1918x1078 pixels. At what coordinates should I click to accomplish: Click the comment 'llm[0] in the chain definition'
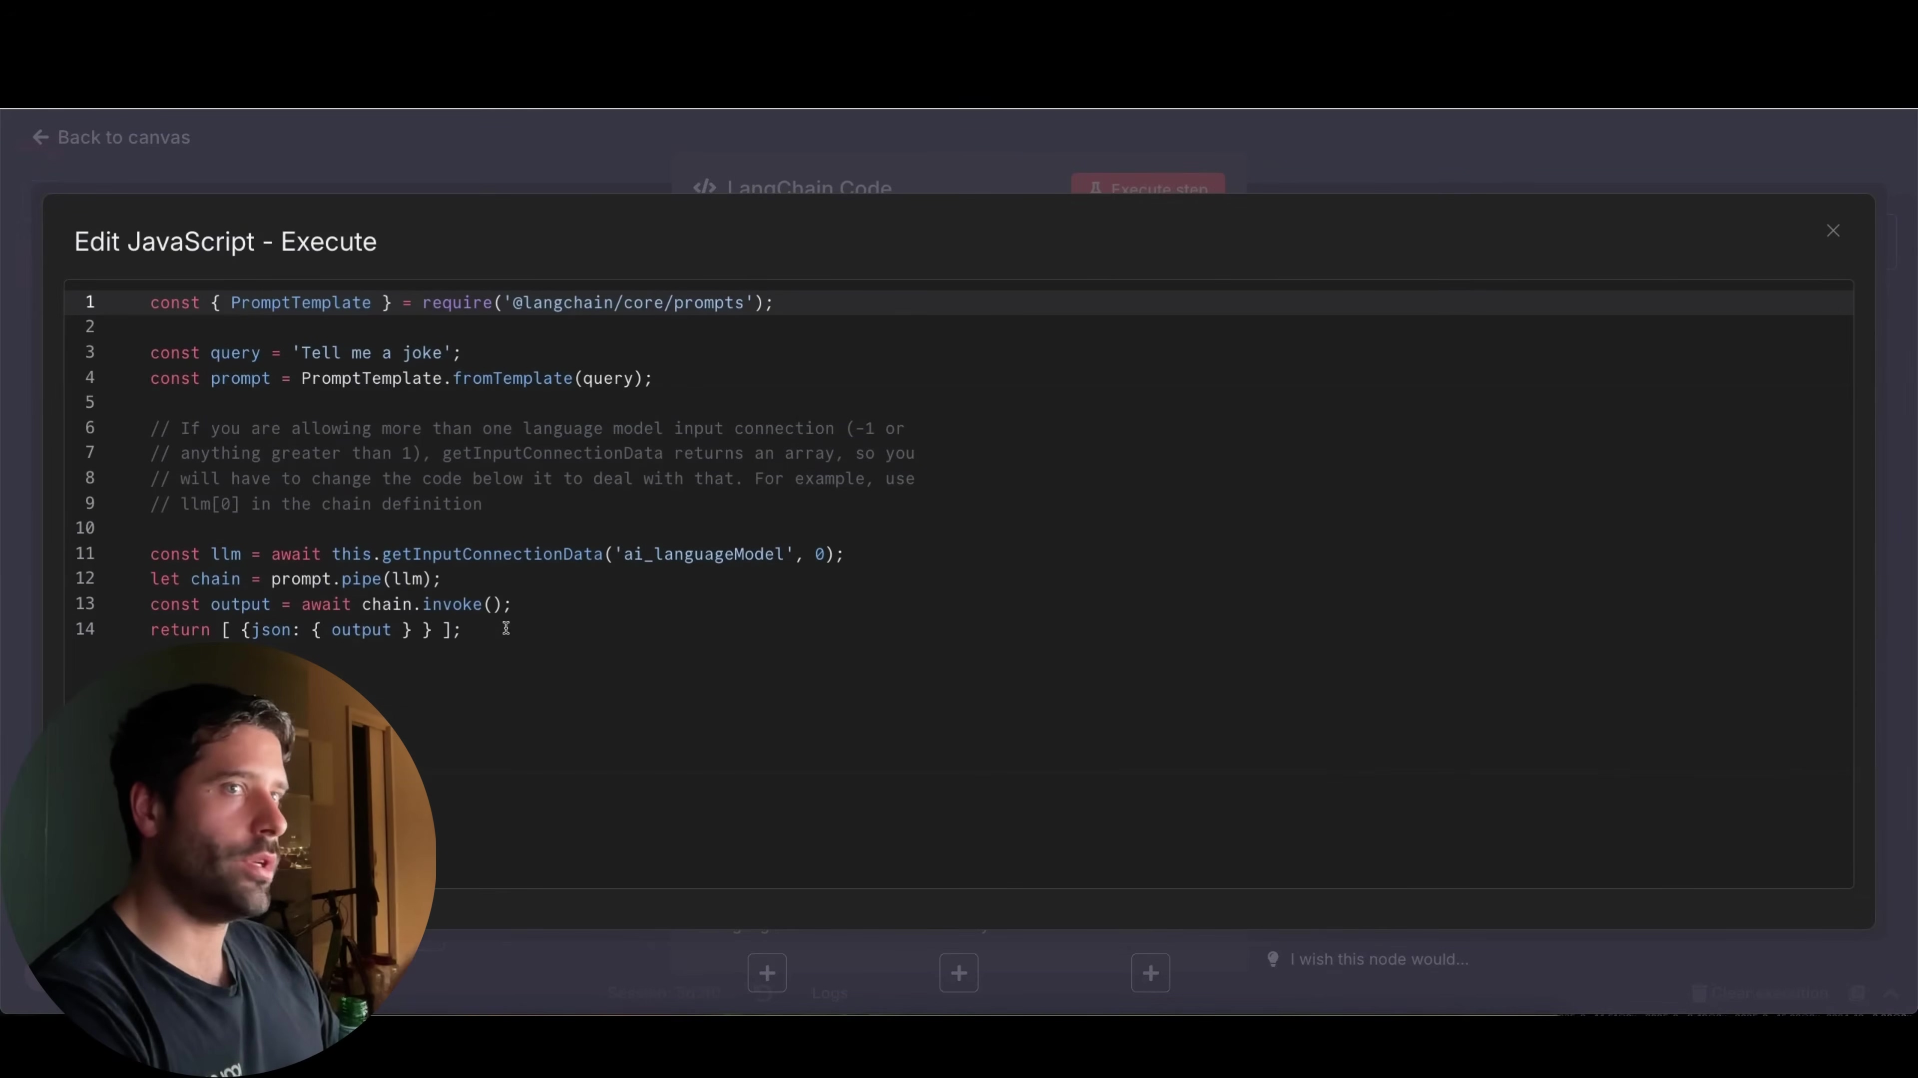(x=317, y=504)
